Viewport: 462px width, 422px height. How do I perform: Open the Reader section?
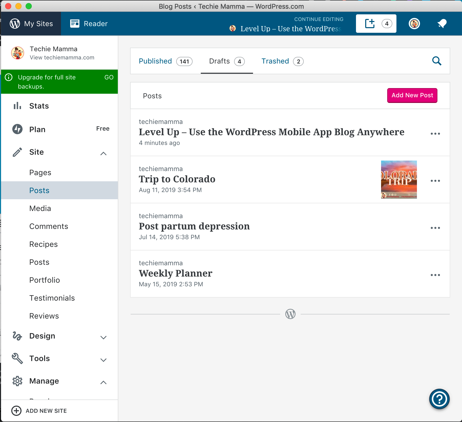(x=89, y=24)
